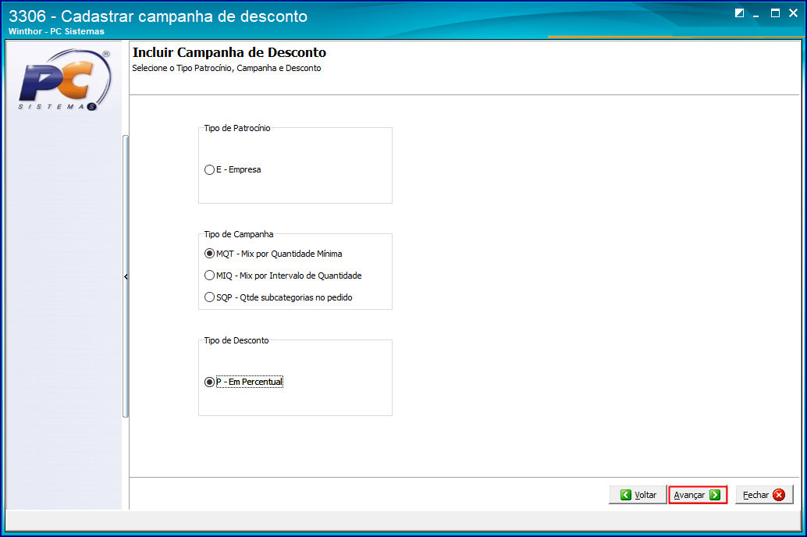Collapse the left sidebar with the arrow

coord(126,276)
